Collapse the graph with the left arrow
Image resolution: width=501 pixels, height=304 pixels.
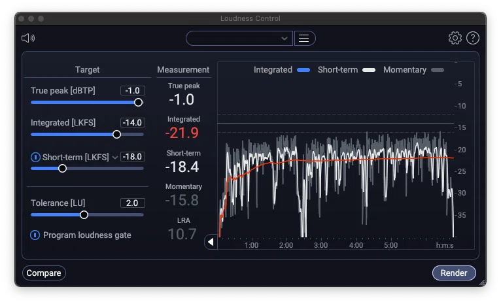pos(211,242)
